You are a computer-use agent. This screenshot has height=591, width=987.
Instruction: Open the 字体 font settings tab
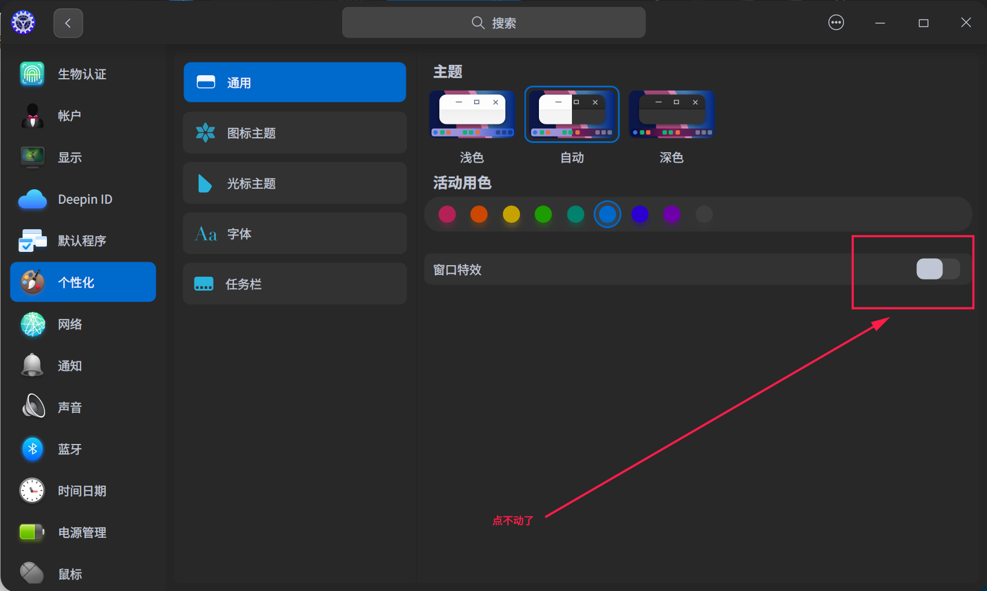pos(295,233)
